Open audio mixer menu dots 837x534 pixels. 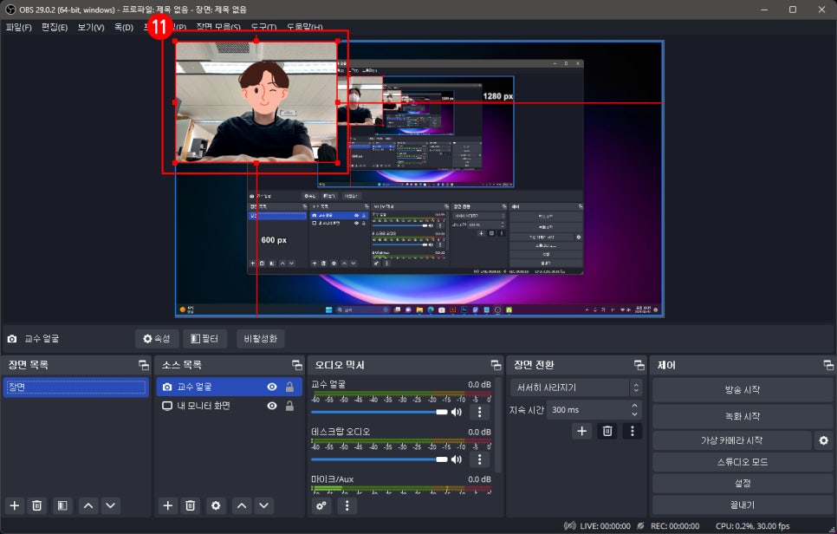click(x=347, y=505)
